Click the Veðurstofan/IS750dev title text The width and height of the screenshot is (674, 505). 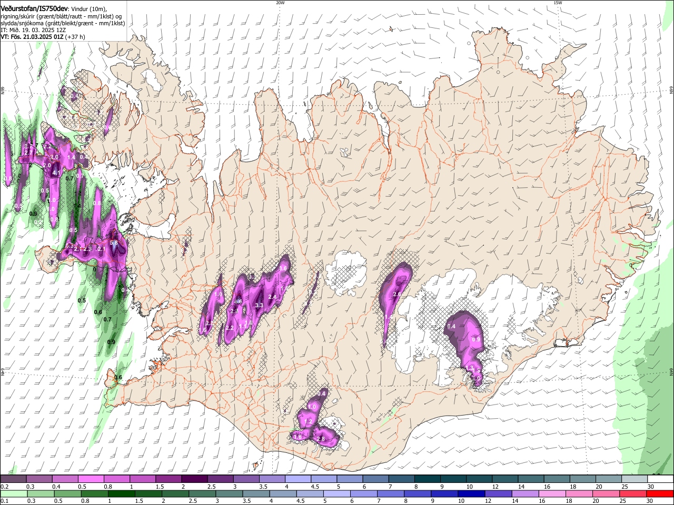coord(34,8)
